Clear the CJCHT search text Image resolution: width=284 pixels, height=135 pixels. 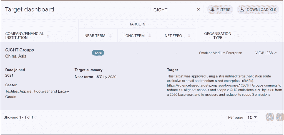coord(198,10)
